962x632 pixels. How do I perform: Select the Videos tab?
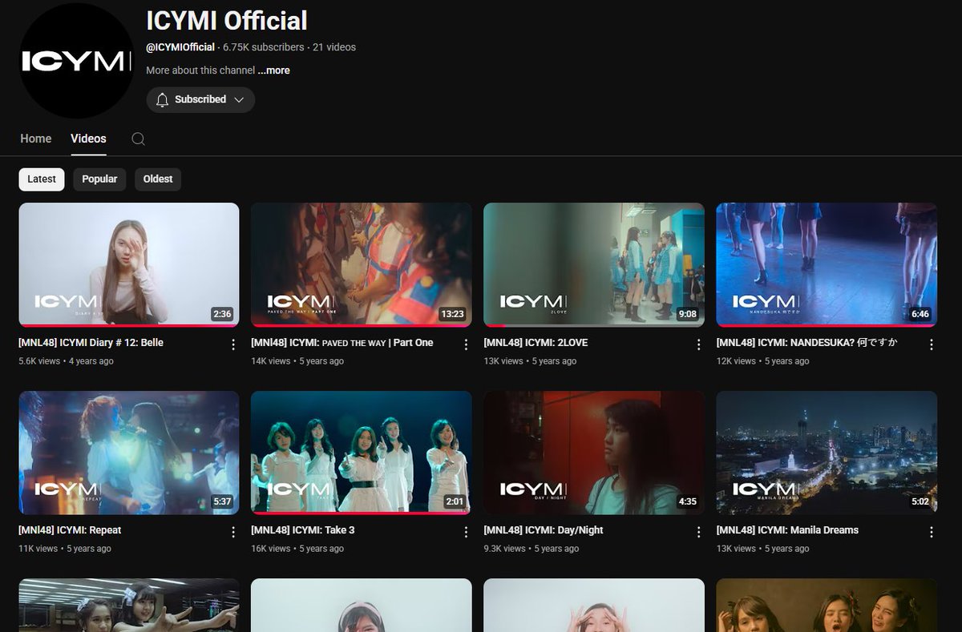coord(88,139)
